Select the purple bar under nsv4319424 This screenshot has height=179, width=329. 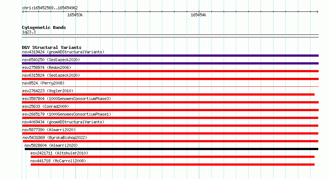pos(170,56)
